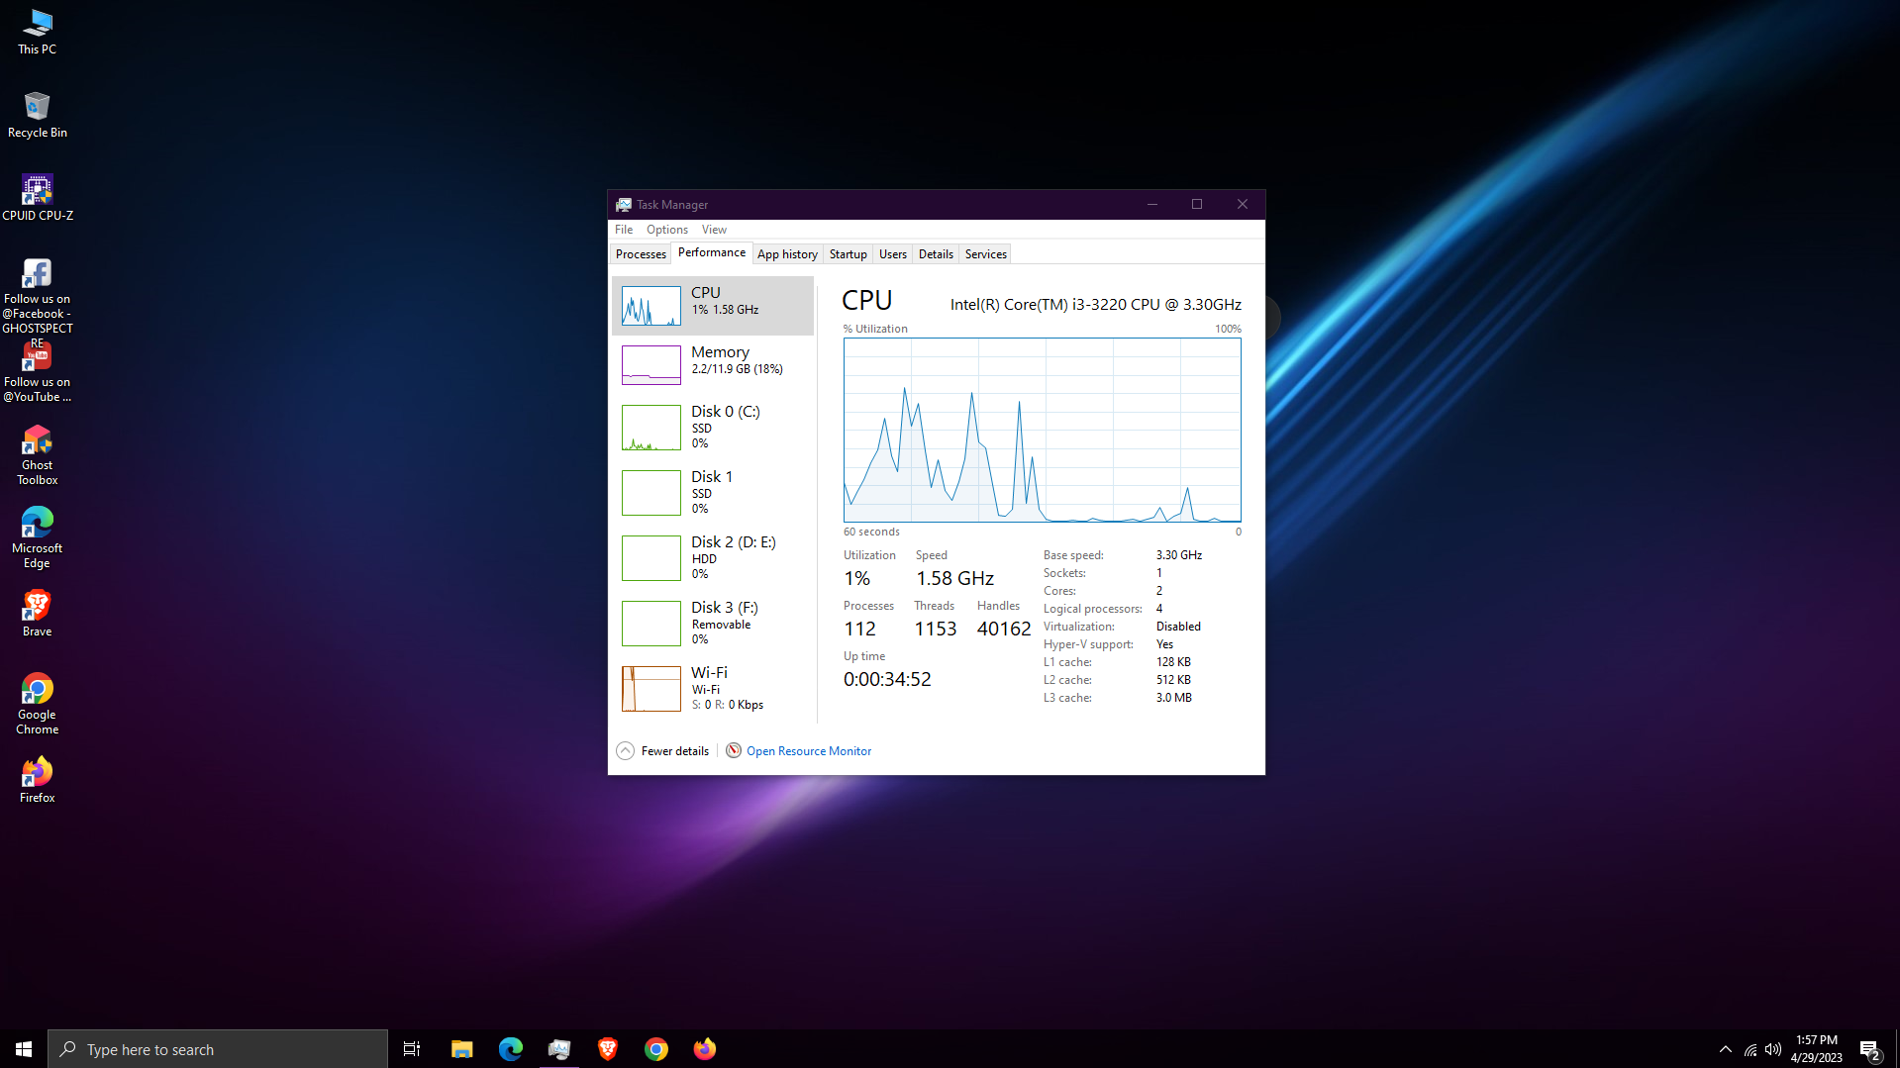Open the Options menu
Image resolution: width=1900 pixels, height=1068 pixels.
(x=667, y=230)
